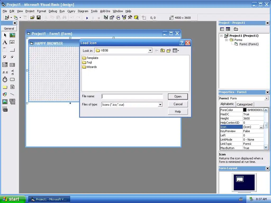Switch to the Alphabetic tab
This screenshot has height=203, width=271.
point(227,104)
